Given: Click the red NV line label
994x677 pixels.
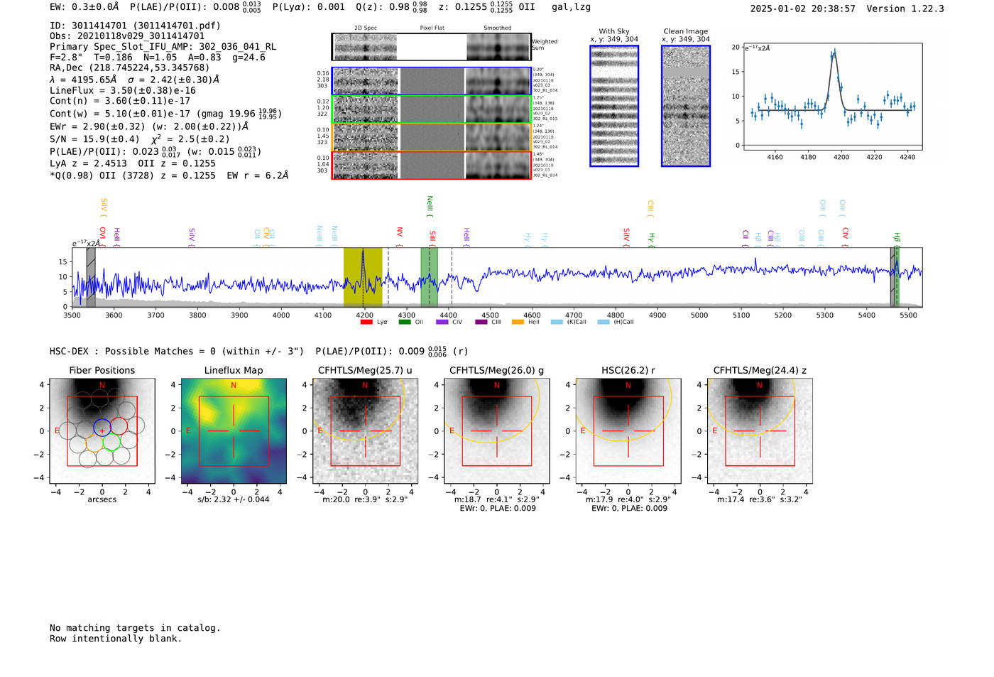Looking at the screenshot, I should click(x=400, y=237).
